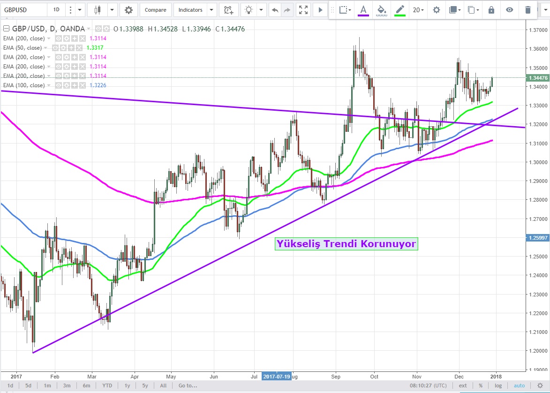
Task: Toggle fullscreen mode for the chart
Action: tap(303, 10)
